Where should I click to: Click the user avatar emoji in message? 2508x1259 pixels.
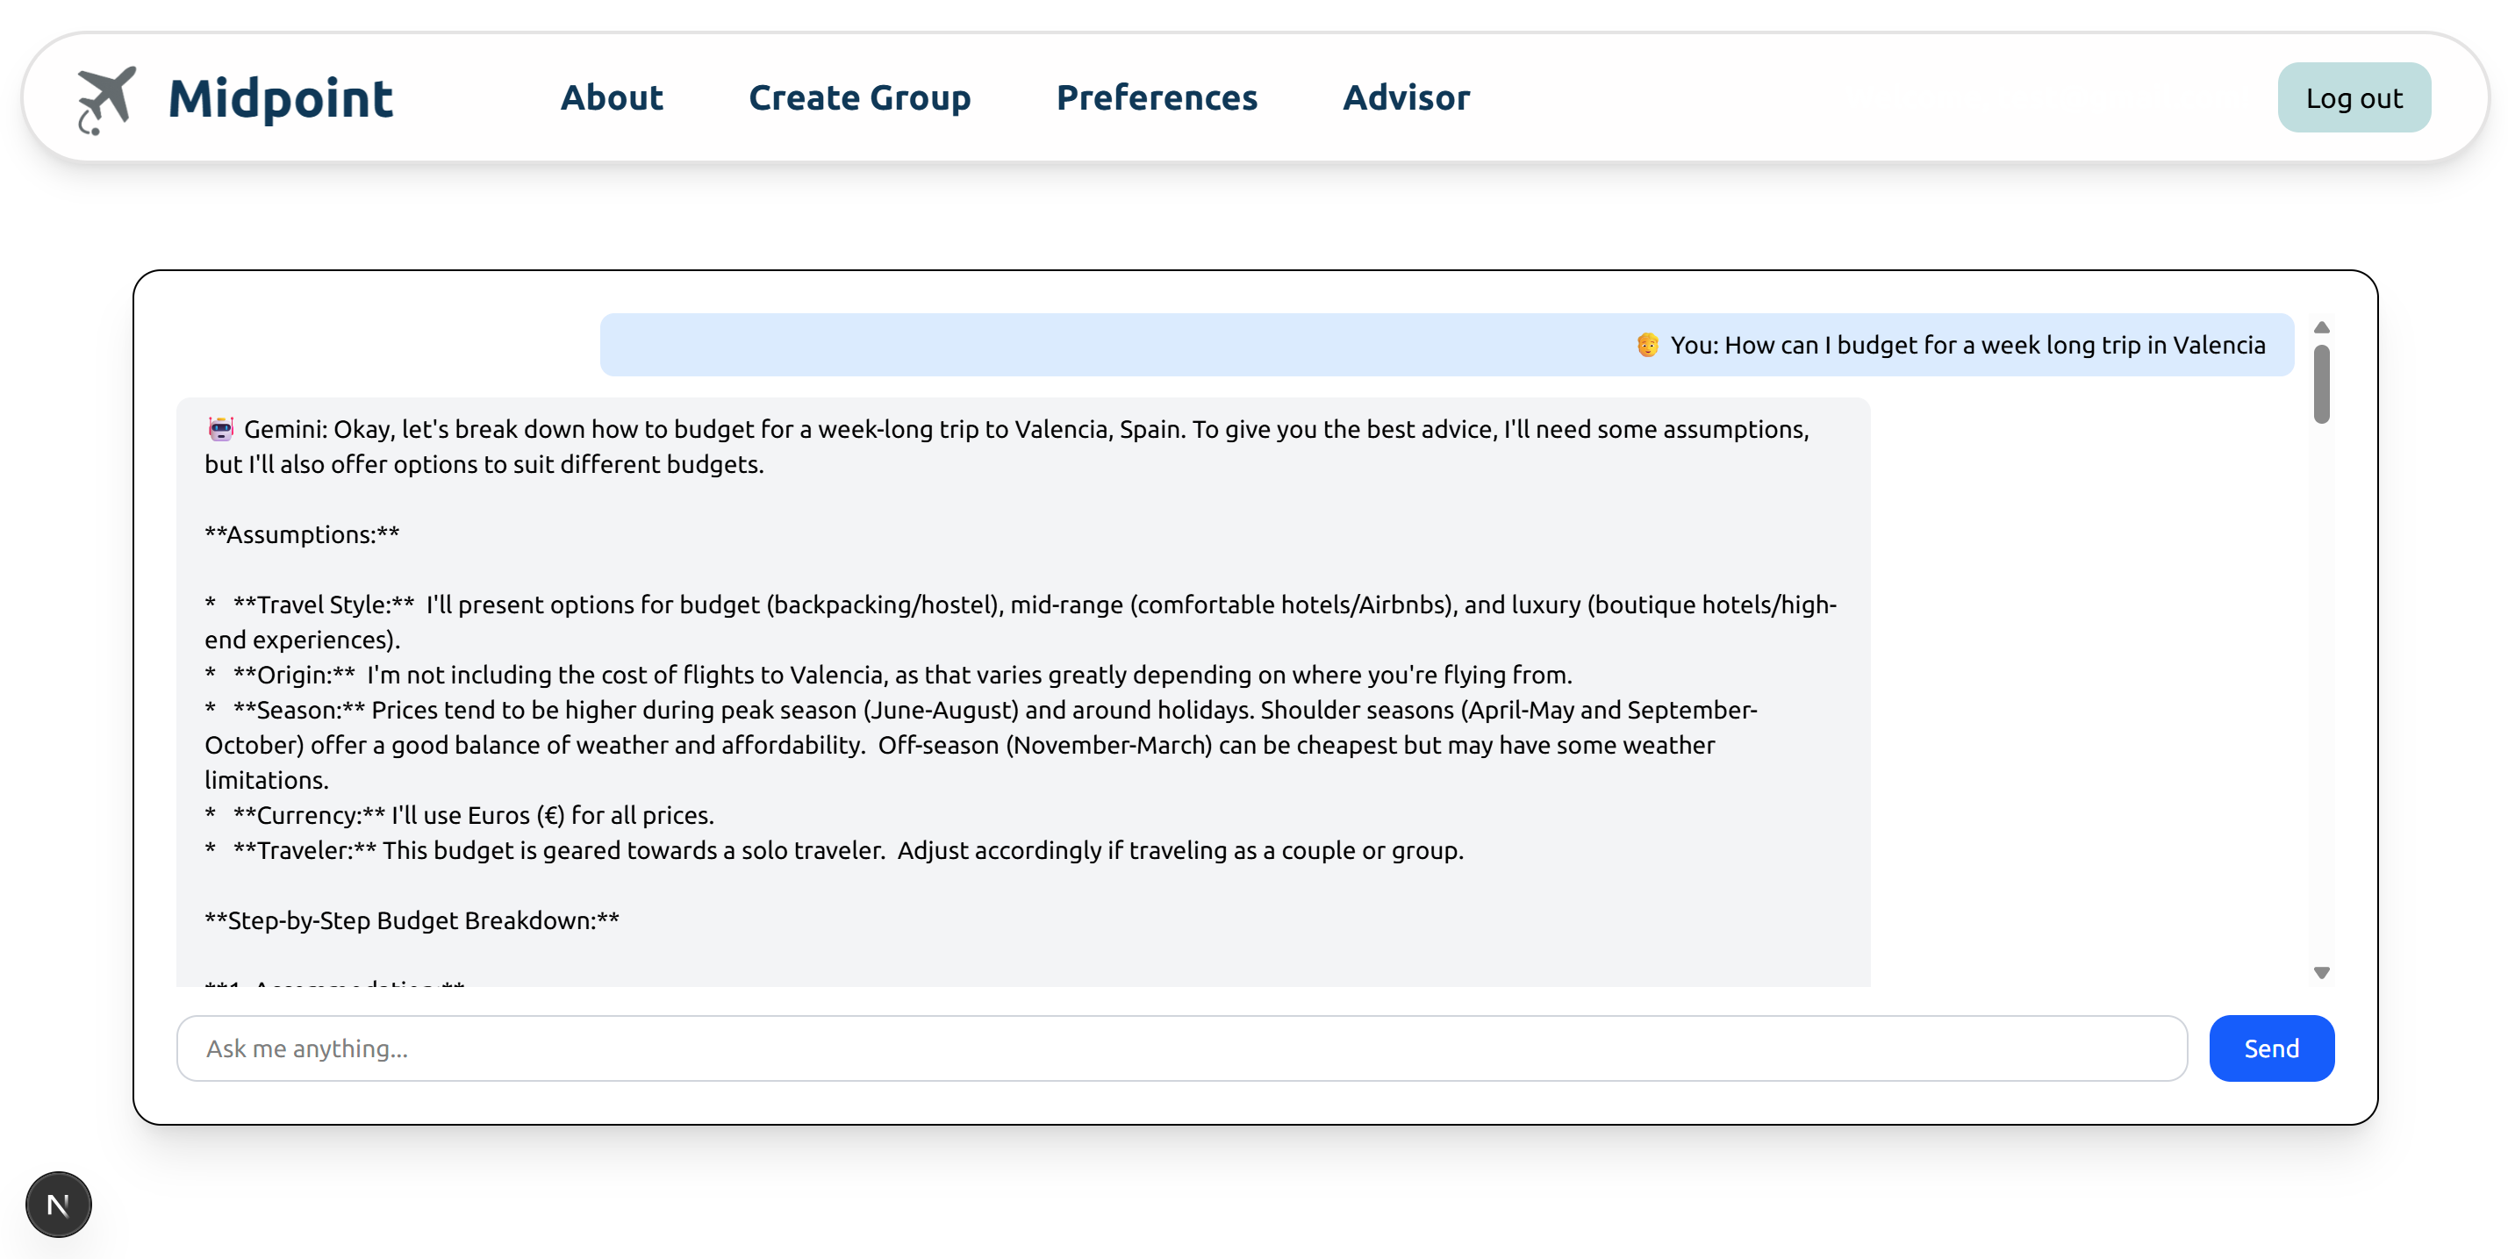(x=1646, y=345)
